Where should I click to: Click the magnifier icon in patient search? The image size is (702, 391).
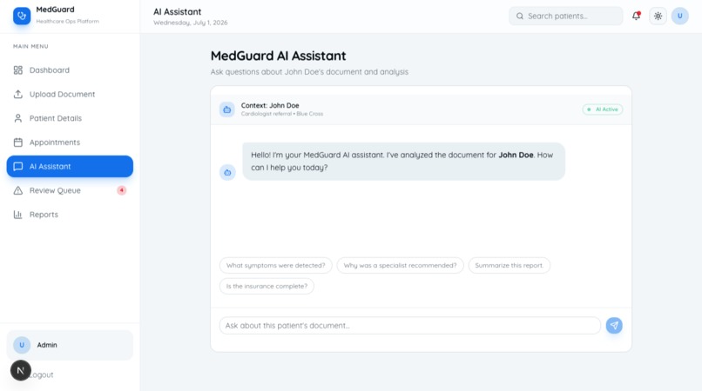(x=520, y=17)
